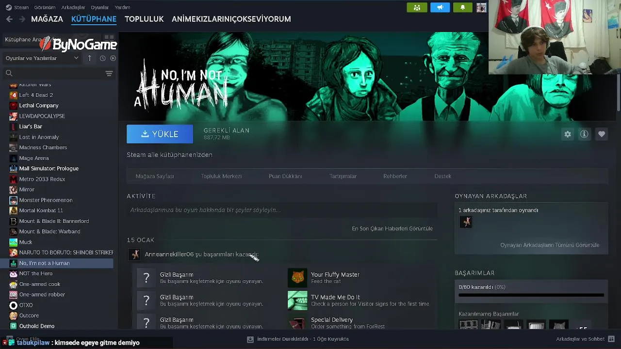621x349 pixels.
Task: Switch to KÜTÜPHANE tab
Action: (x=94, y=19)
